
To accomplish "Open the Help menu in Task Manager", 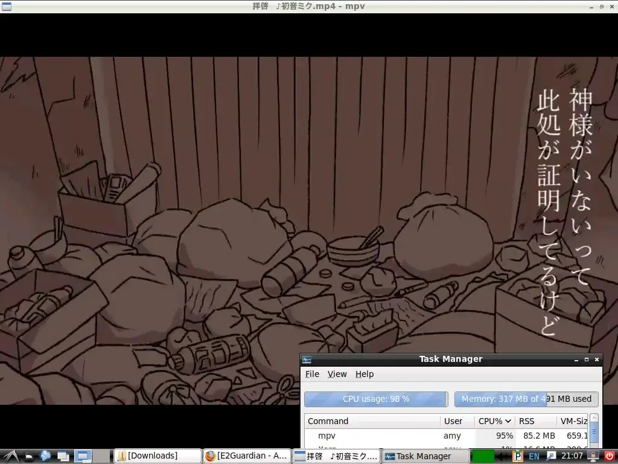I will (365, 374).
